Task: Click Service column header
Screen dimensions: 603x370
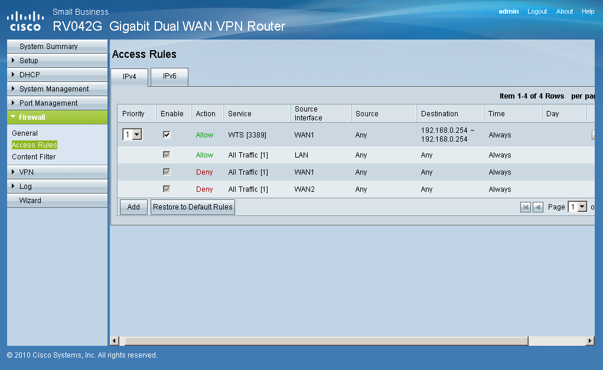Action: tap(256, 113)
